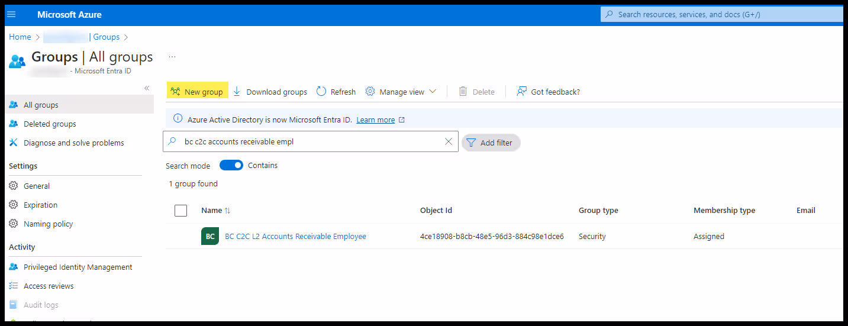
Task: Click the Got feedback person icon
Action: [x=521, y=92]
